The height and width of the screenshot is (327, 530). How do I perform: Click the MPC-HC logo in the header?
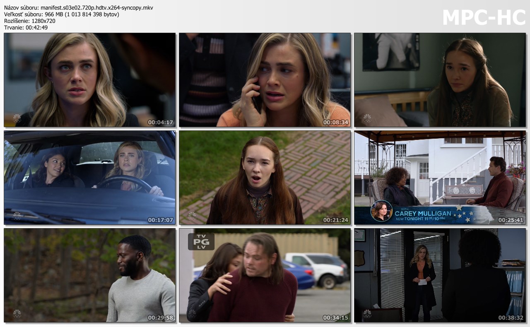484,17
